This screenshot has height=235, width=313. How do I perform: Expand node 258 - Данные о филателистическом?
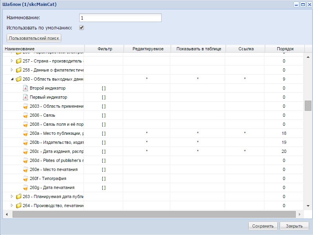click(x=12, y=70)
